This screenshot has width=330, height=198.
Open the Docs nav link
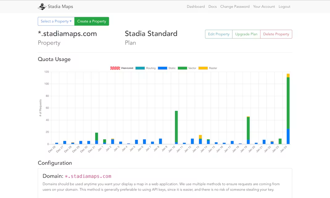point(212,7)
